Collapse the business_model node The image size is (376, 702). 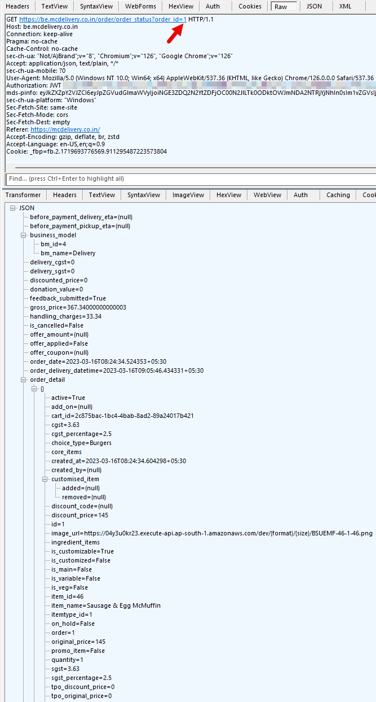point(24,235)
